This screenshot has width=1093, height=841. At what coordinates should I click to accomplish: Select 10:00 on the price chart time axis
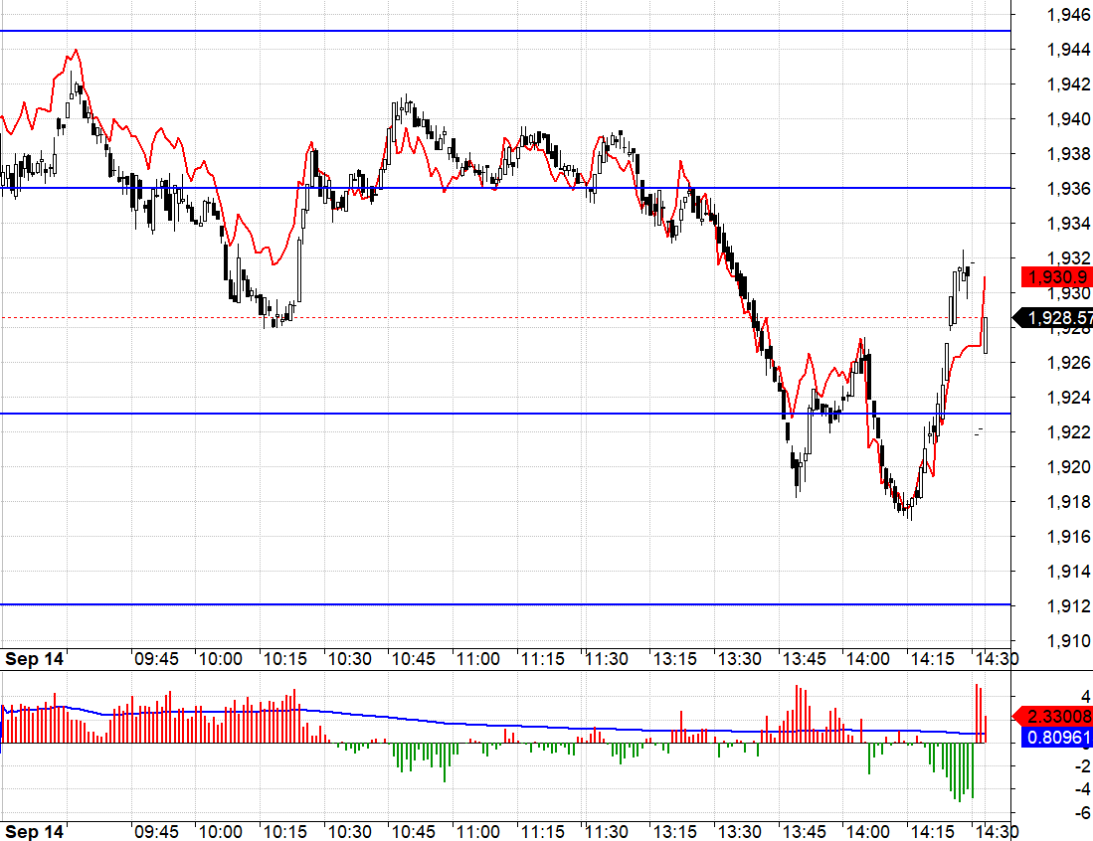(x=220, y=659)
